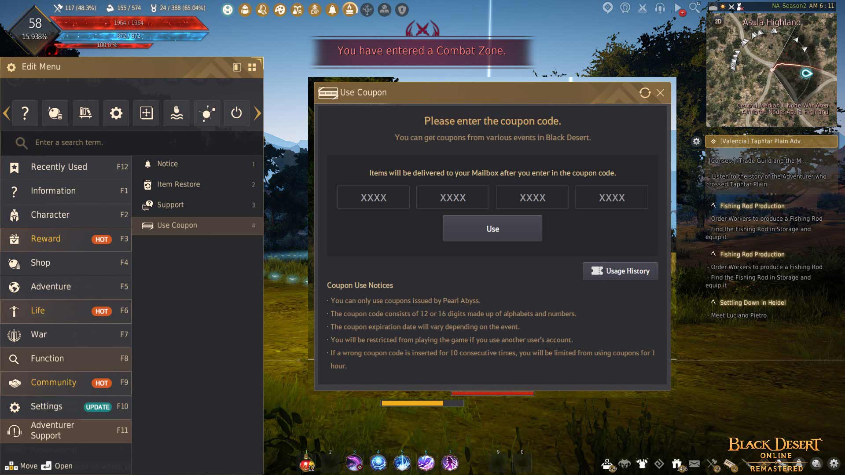
Task: Open the gear settings shortcut icon
Action: (116, 113)
